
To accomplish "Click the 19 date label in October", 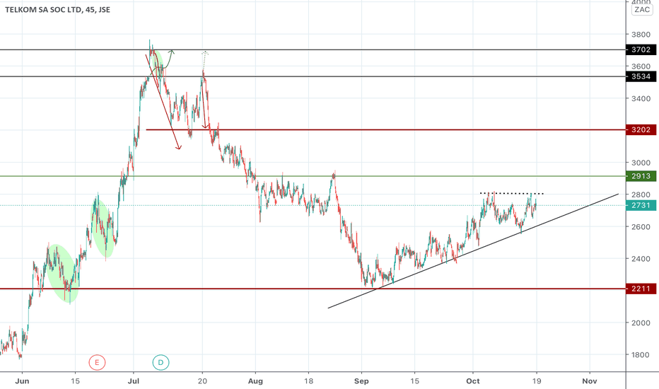I will [x=536, y=381].
